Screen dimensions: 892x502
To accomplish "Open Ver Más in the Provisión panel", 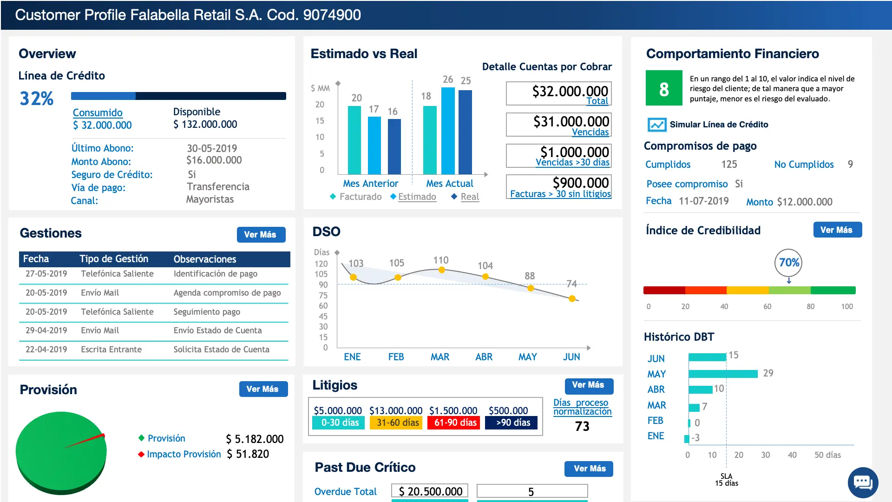I will pos(263,389).
